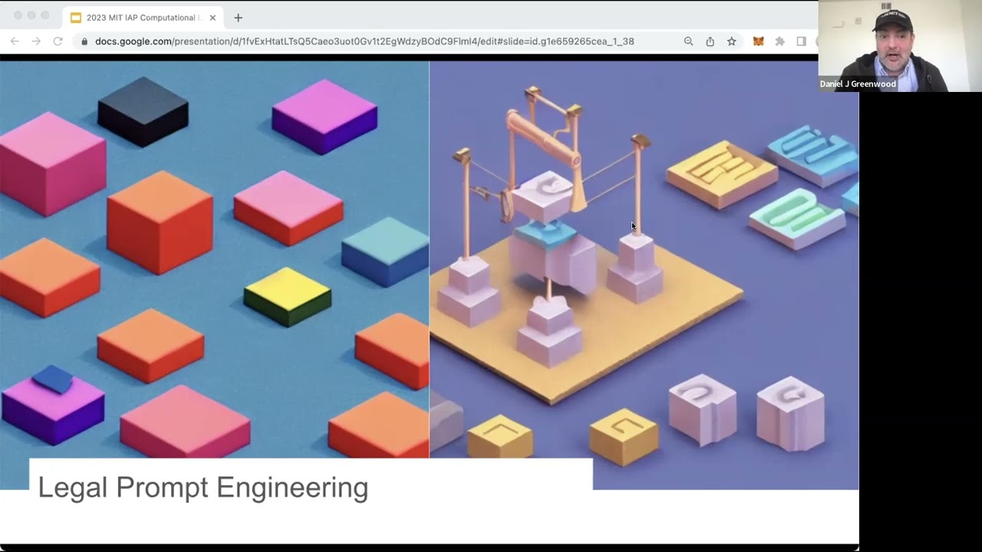Go forward using the browser forward arrow

coord(36,41)
